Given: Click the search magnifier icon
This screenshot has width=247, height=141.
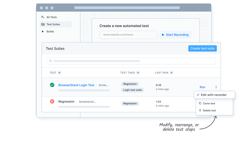Looking at the screenshot, I should point(51,61).
